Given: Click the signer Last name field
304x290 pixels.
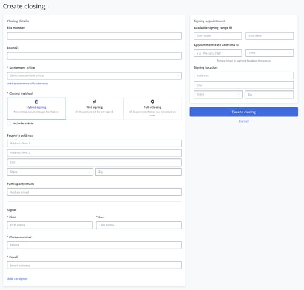Looking at the screenshot, I should pos(139,225).
